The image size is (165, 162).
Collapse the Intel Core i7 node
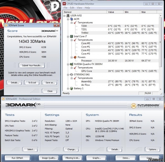tap(68, 37)
